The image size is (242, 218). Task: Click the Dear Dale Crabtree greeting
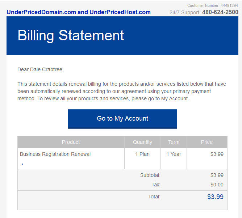[x=41, y=69]
